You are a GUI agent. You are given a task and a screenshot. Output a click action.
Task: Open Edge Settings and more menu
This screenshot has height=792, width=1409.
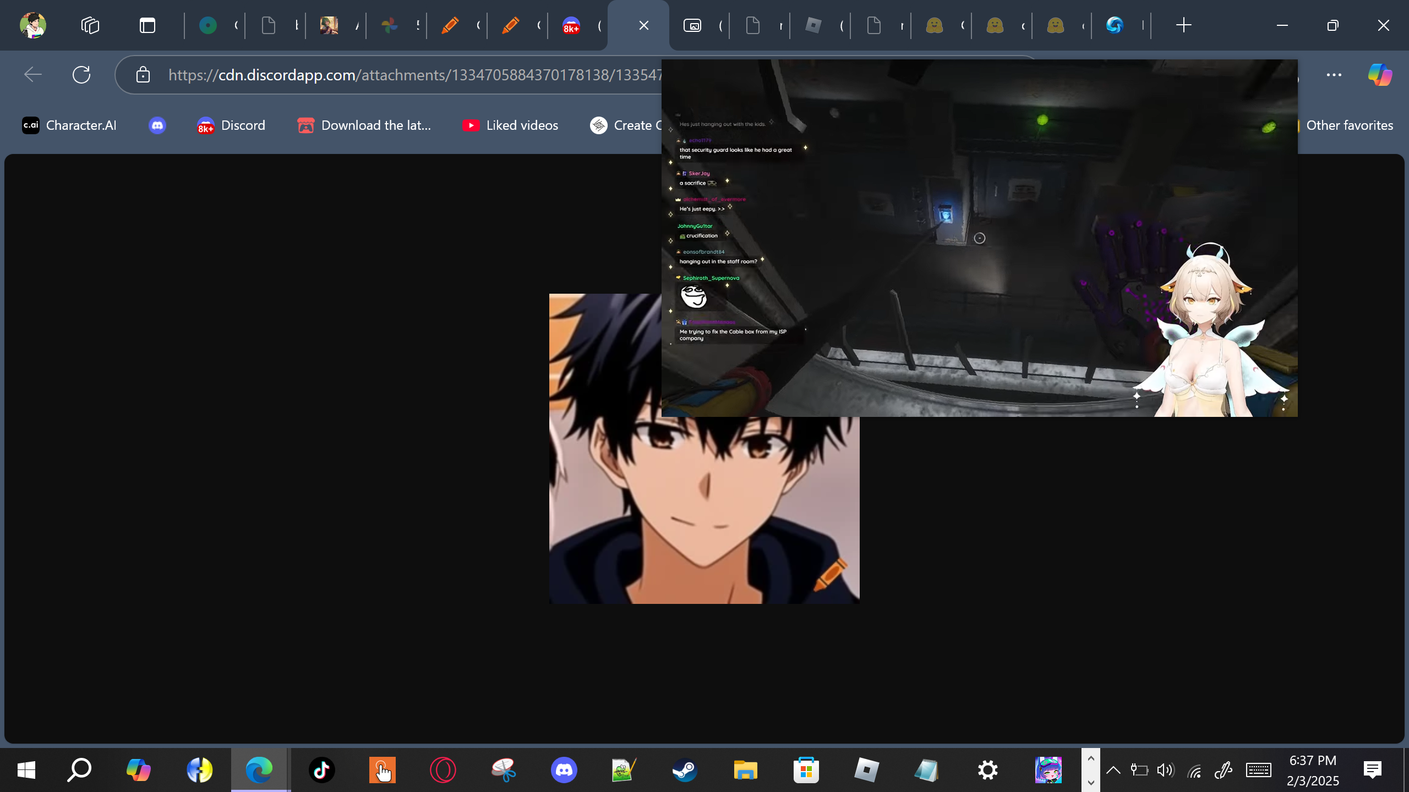click(1334, 75)
